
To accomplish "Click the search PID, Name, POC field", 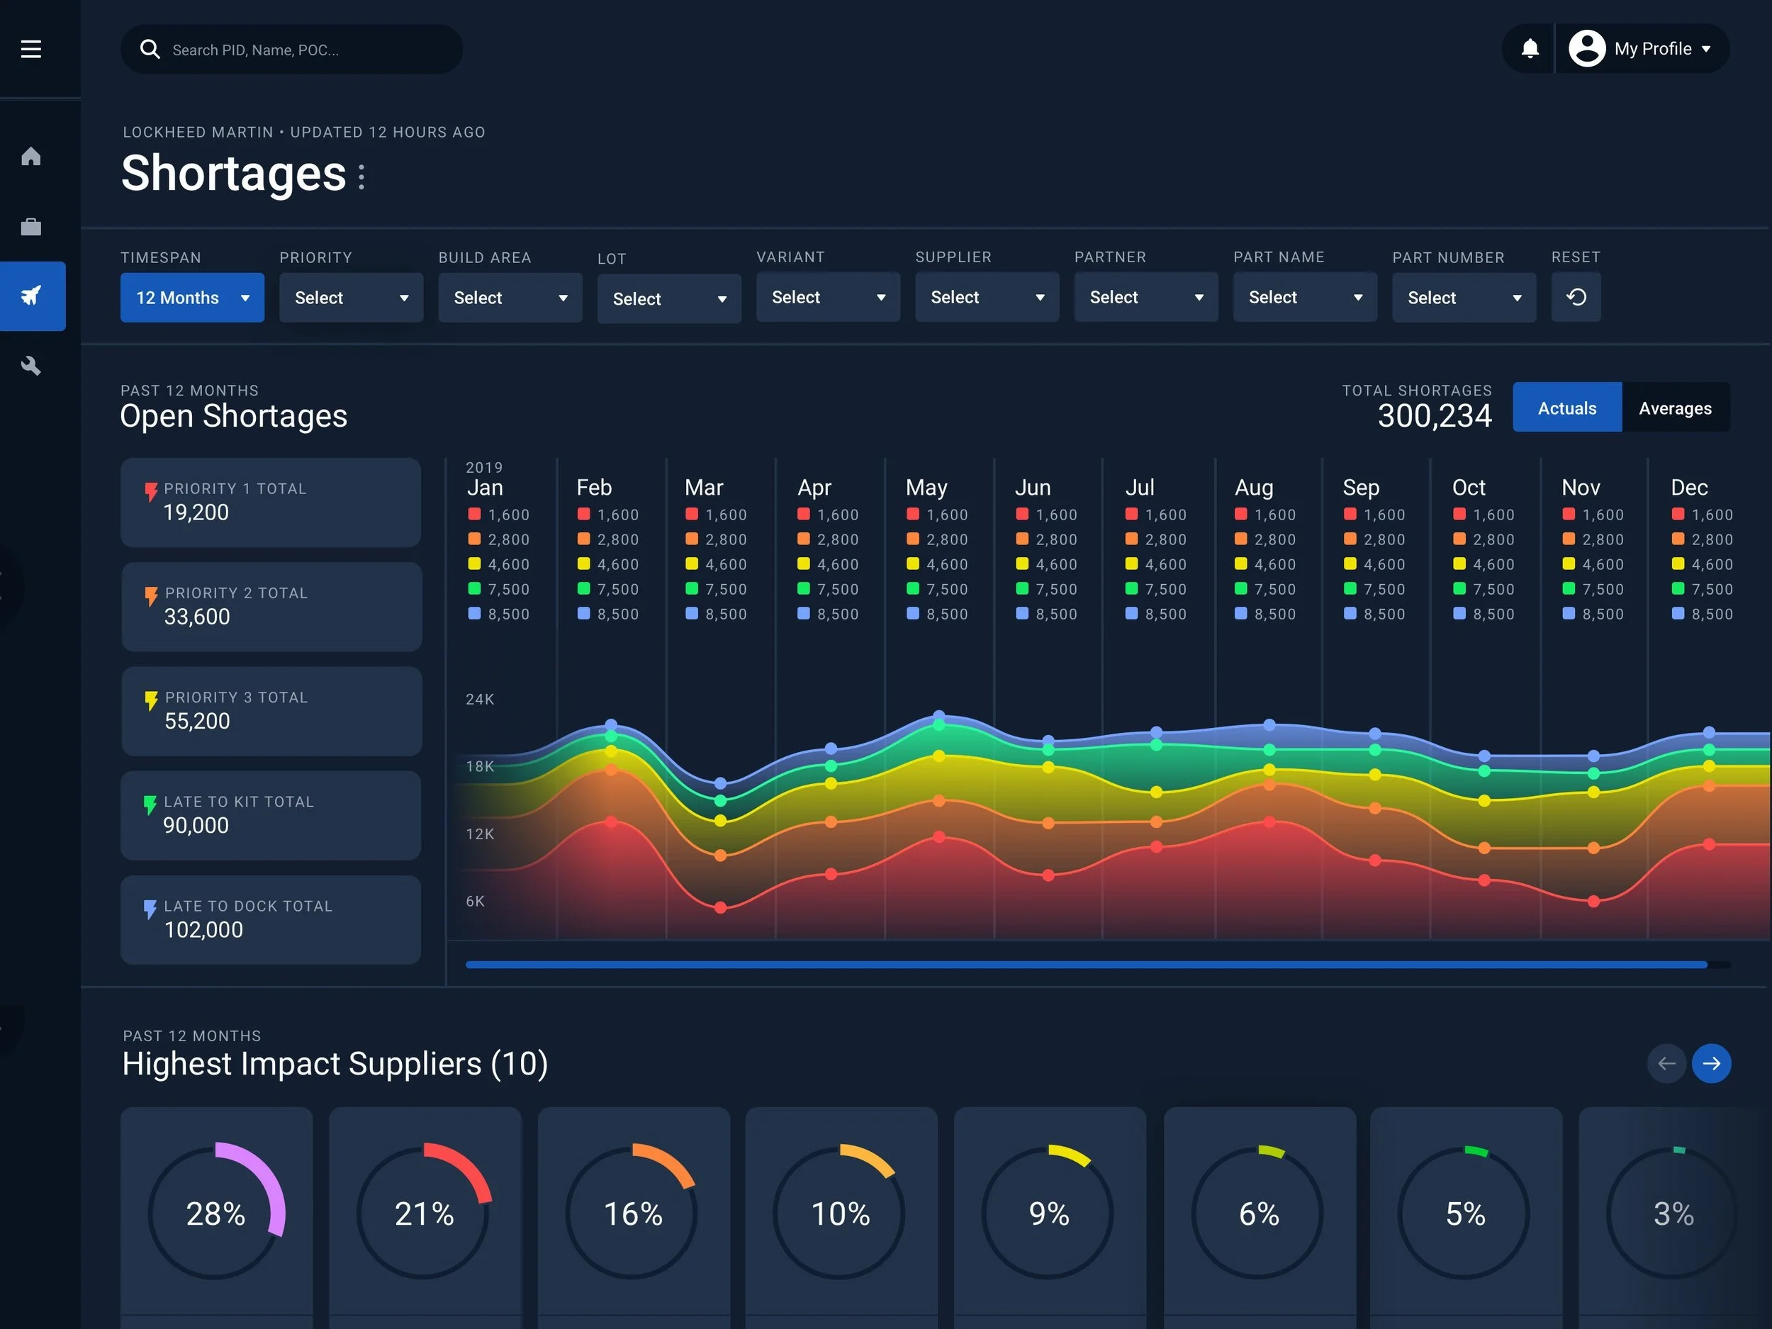I will 304,50.
